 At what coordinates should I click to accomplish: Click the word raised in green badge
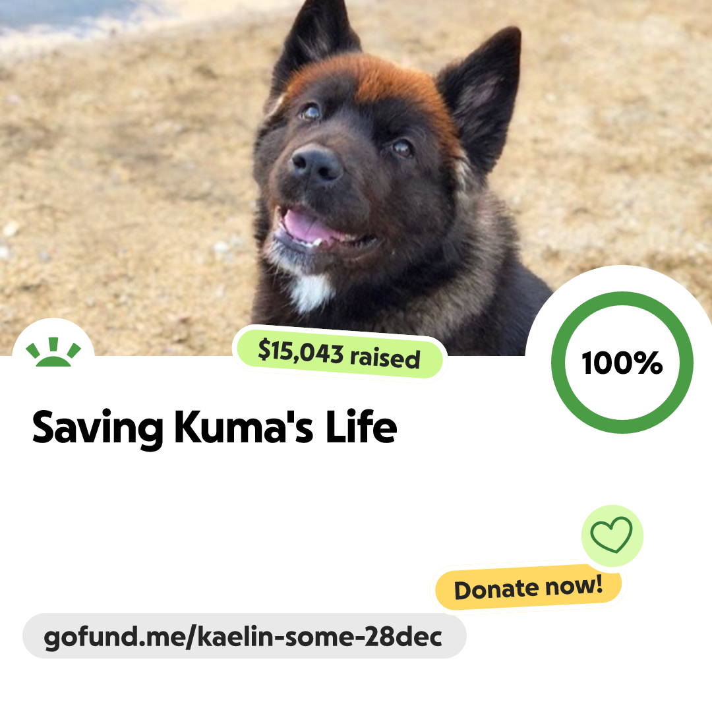[384, 358]
